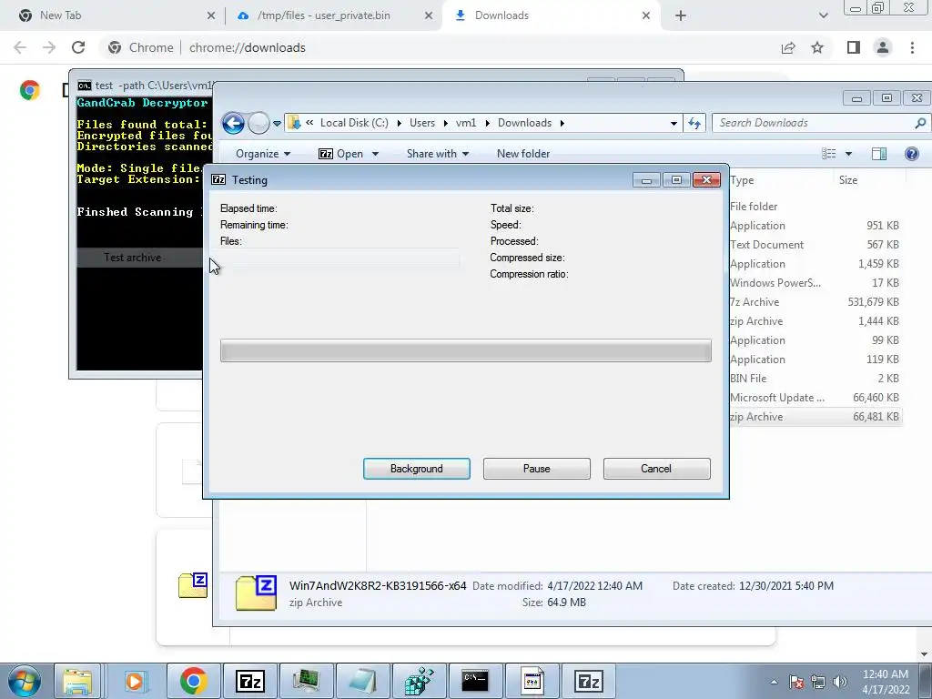
Task: Switch to the /tmp/files user_private.bin tab
Action: pyautogui.click(x=333, y=15)
